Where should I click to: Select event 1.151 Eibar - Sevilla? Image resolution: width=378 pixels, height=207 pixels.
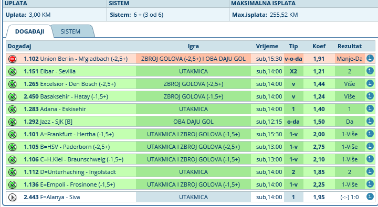50,71
